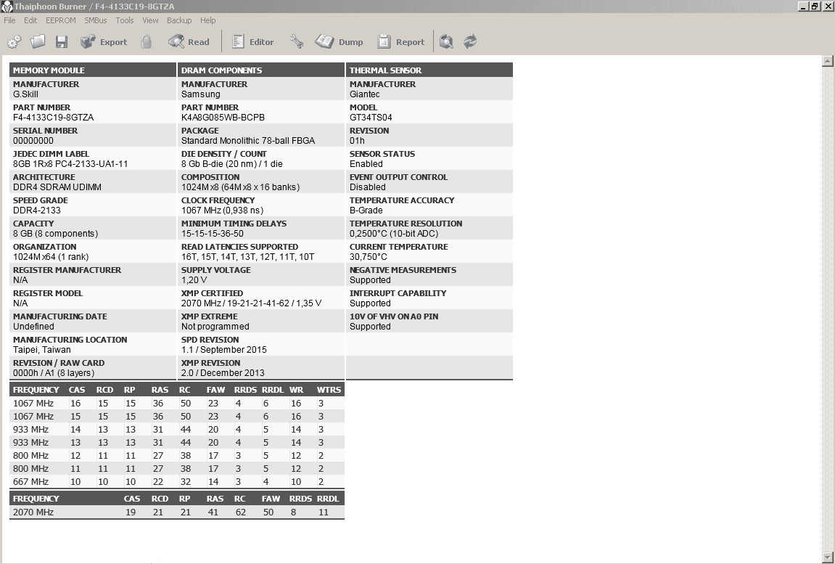Open the Report view button
The height and width of the screenshot is (564, 835).
pyautogui.click(x=400, y=41)
